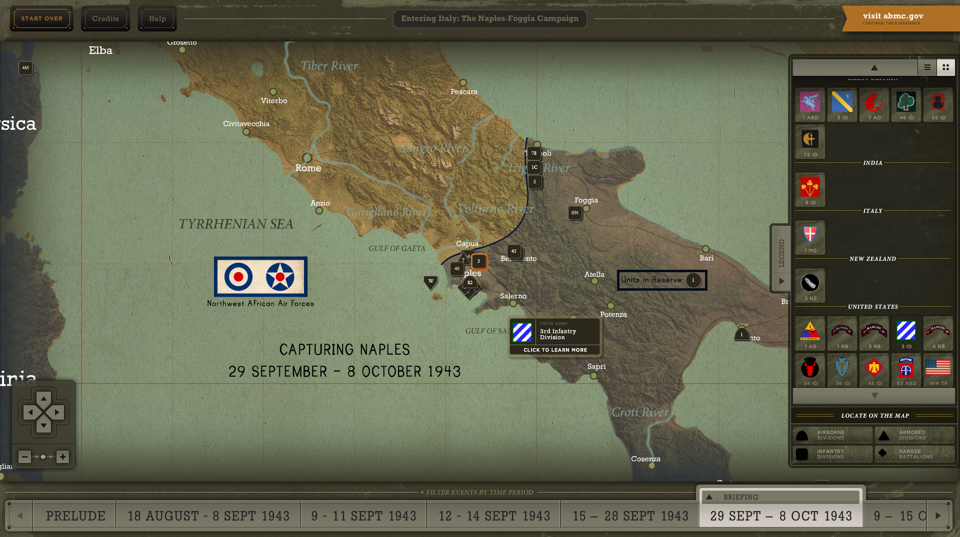Click the Northwest African Air Forces emblem

pos(260,277)
